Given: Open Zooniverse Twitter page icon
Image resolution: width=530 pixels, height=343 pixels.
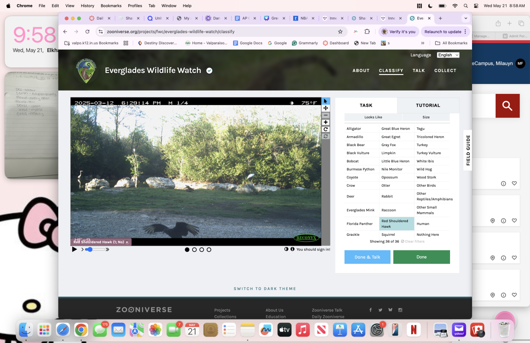Looking at the screenshot, I should 380,310.
